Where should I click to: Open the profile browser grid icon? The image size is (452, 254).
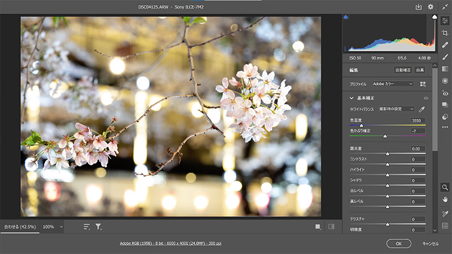pyautogui.click(x=423, y=84)
